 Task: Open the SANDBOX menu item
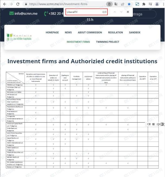click(x=135, y=32)
